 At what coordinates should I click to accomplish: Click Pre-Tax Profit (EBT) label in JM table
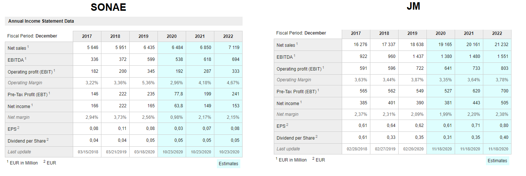click(298, 91)
